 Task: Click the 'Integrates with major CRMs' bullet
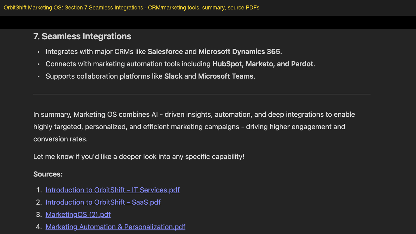click(164, 51)
